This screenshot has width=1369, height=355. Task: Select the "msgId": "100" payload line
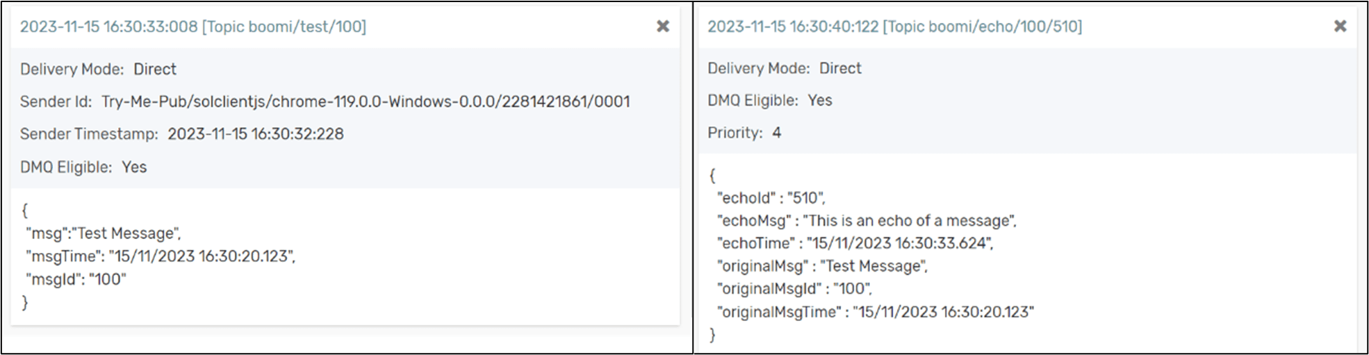tap(76, 279)
